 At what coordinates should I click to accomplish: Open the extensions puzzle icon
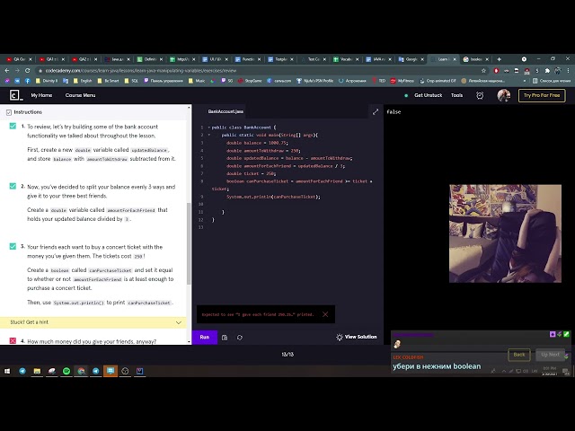(x=547, y=70)
